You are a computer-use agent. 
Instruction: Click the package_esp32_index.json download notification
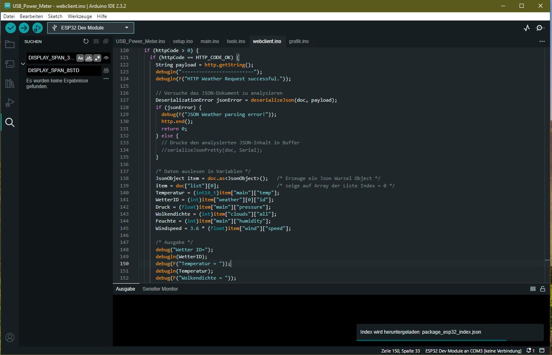tap(450, 332)
